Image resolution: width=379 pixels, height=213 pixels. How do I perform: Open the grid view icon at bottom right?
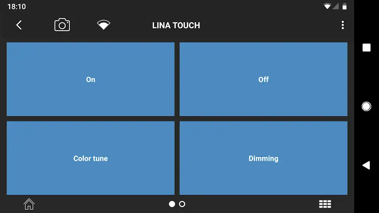tap(325, 204)
